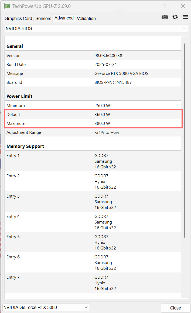Close the GPU-Z window with X
191x313 pixels.
[183, 6]
